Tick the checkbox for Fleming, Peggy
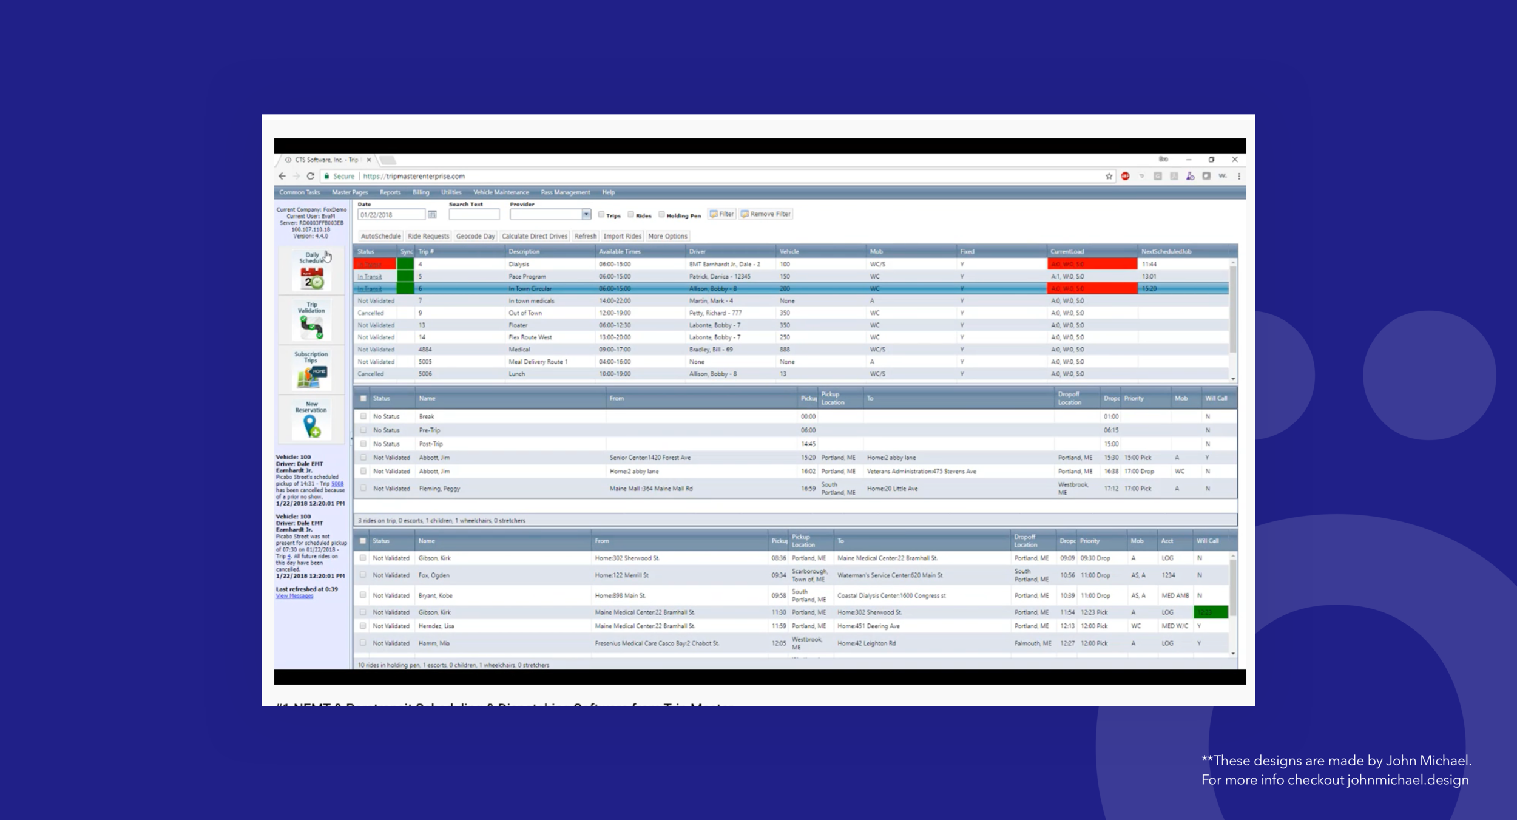1517x820 pixels. point(363,488)
